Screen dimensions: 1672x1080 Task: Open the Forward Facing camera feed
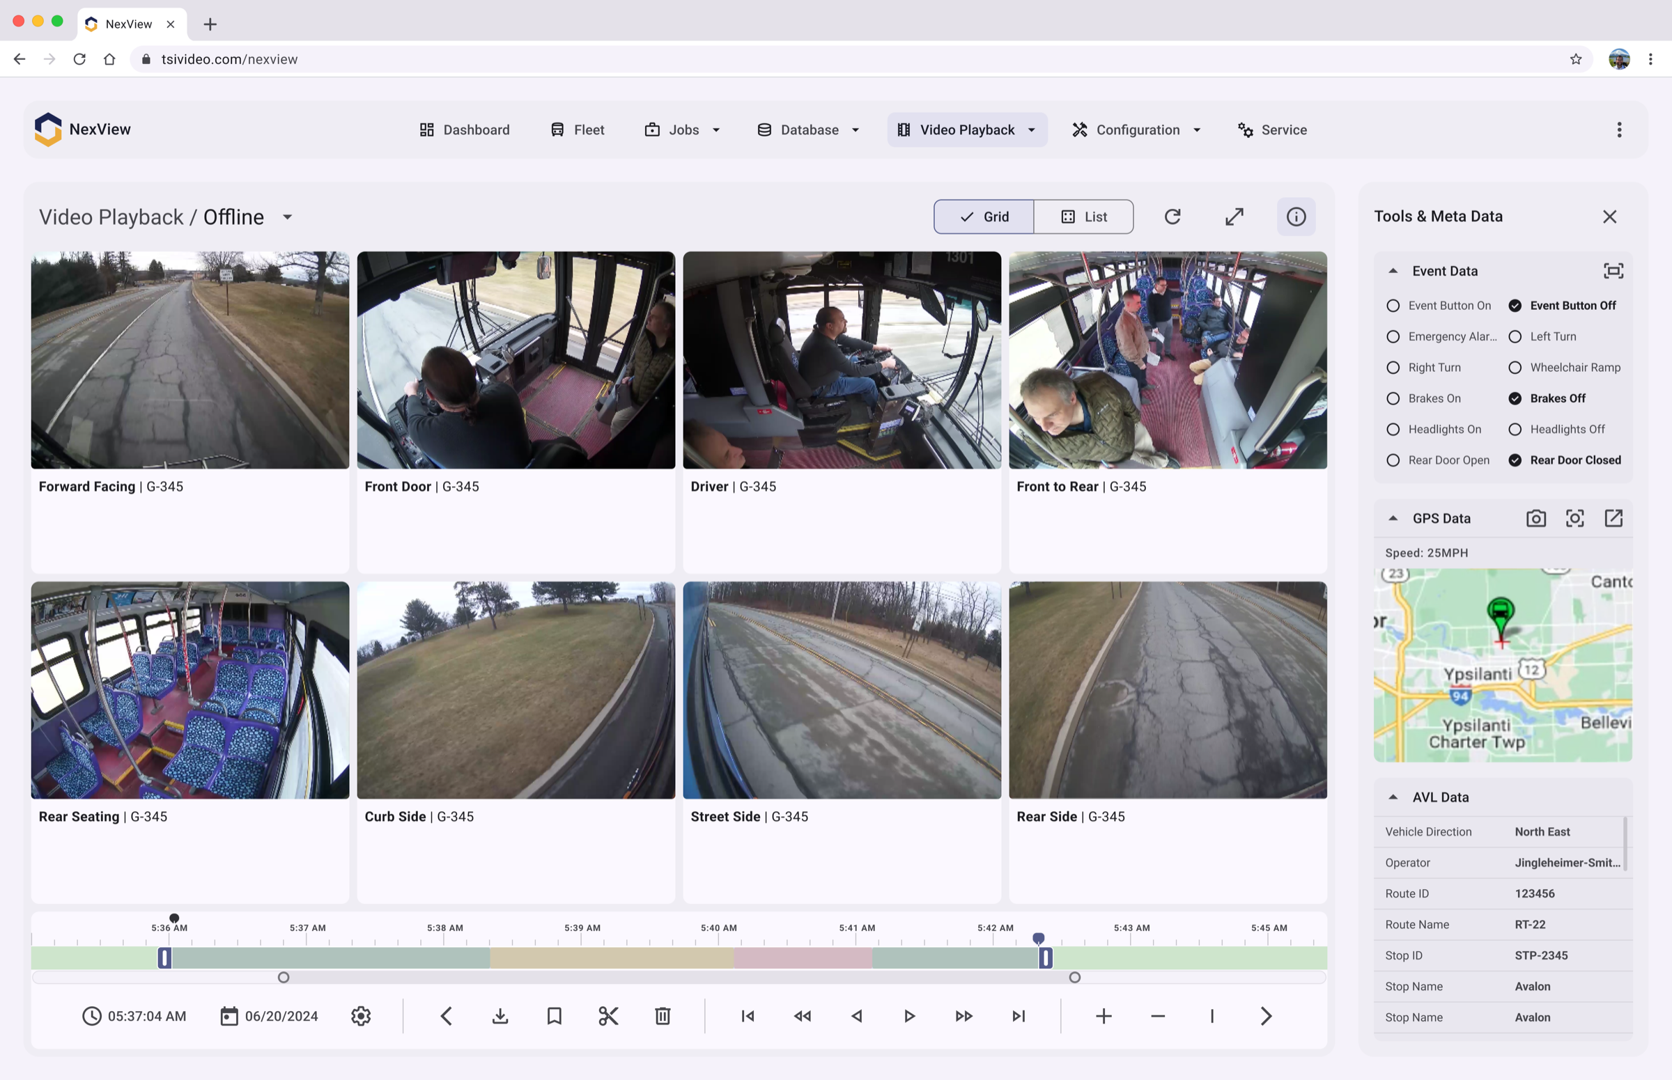[190, 361]
